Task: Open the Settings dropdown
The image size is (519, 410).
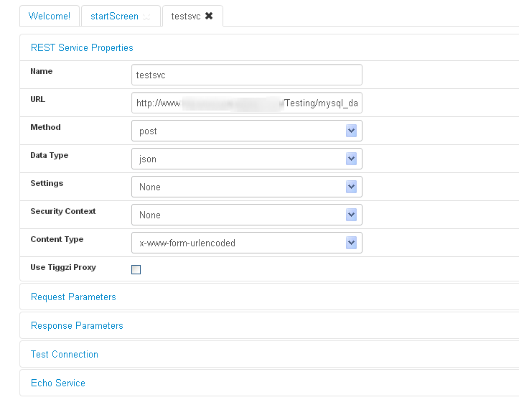Action: [x=246, y=187]
